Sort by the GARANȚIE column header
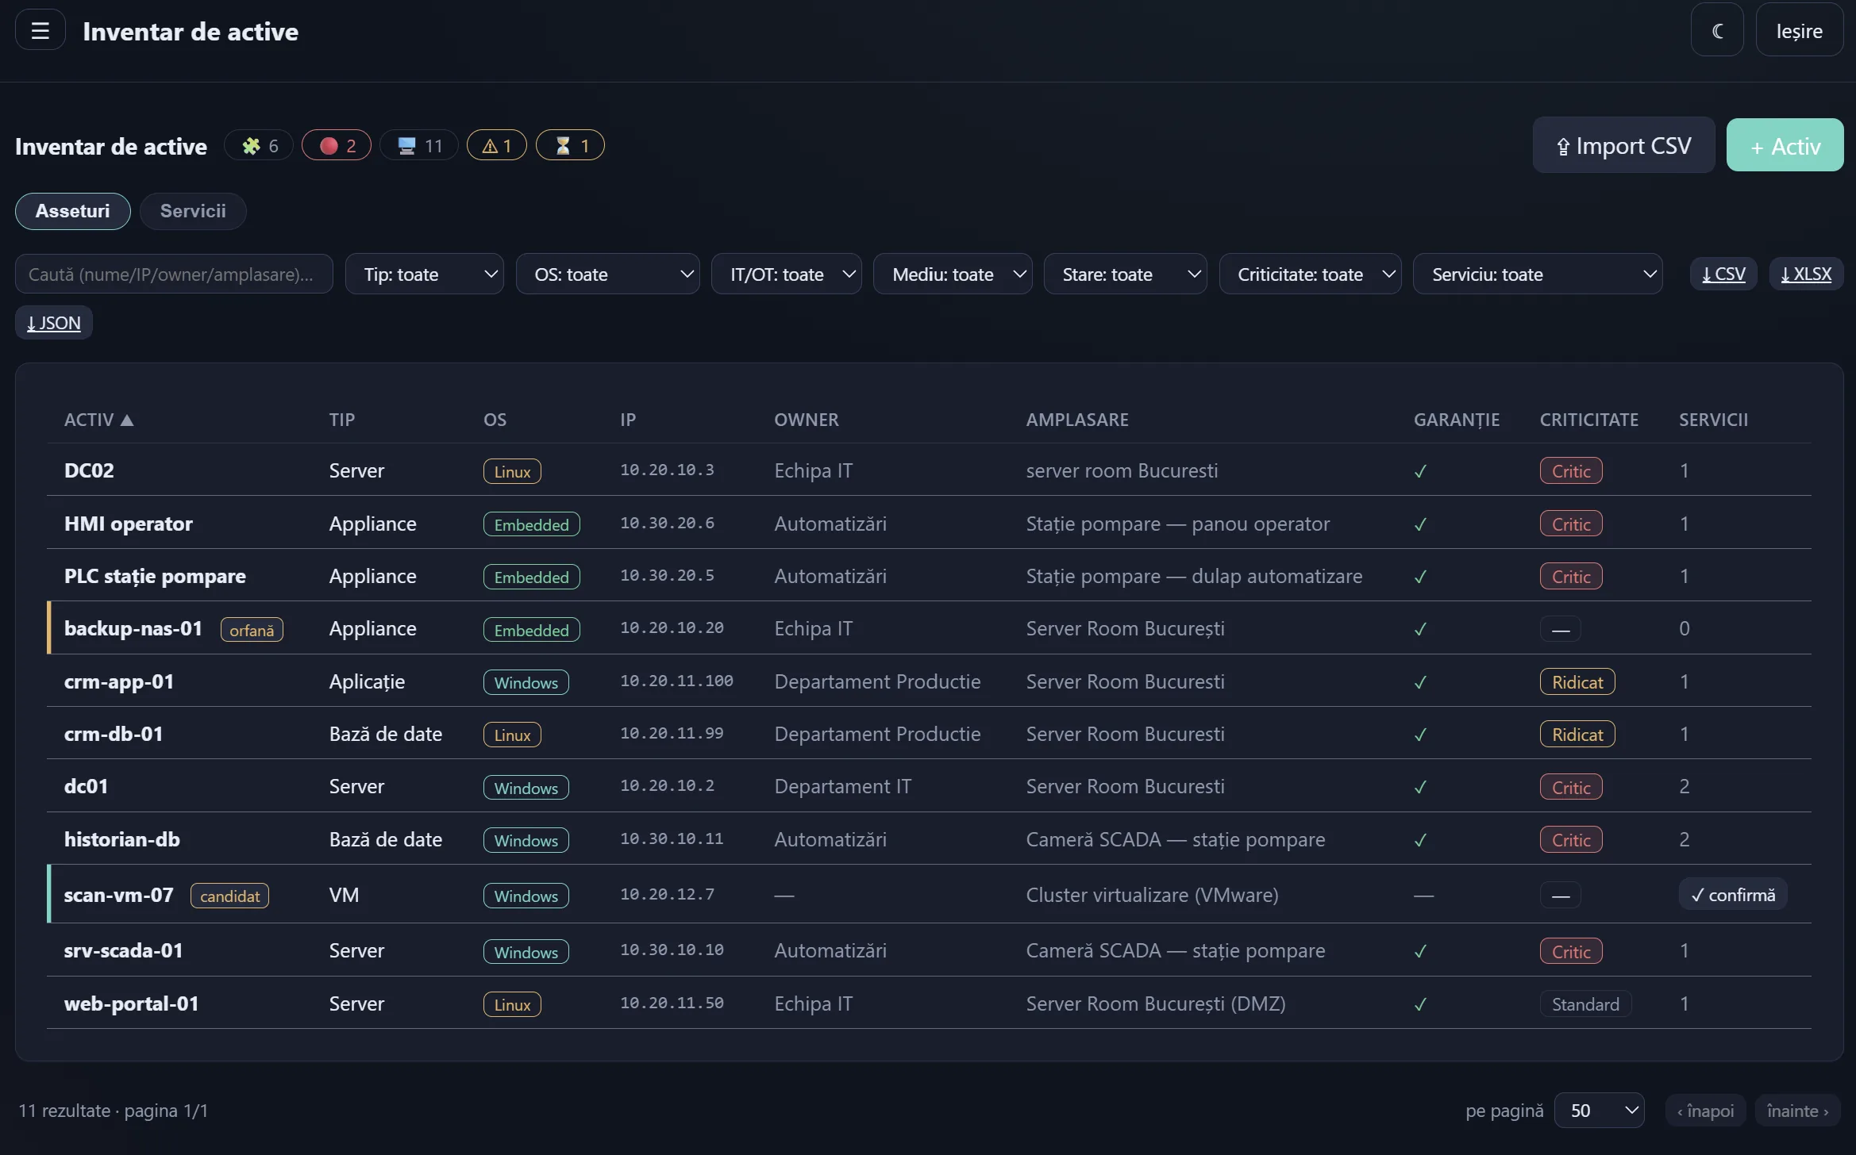This screenshot has width=1856, height=1155. [x=1457, y=420]
